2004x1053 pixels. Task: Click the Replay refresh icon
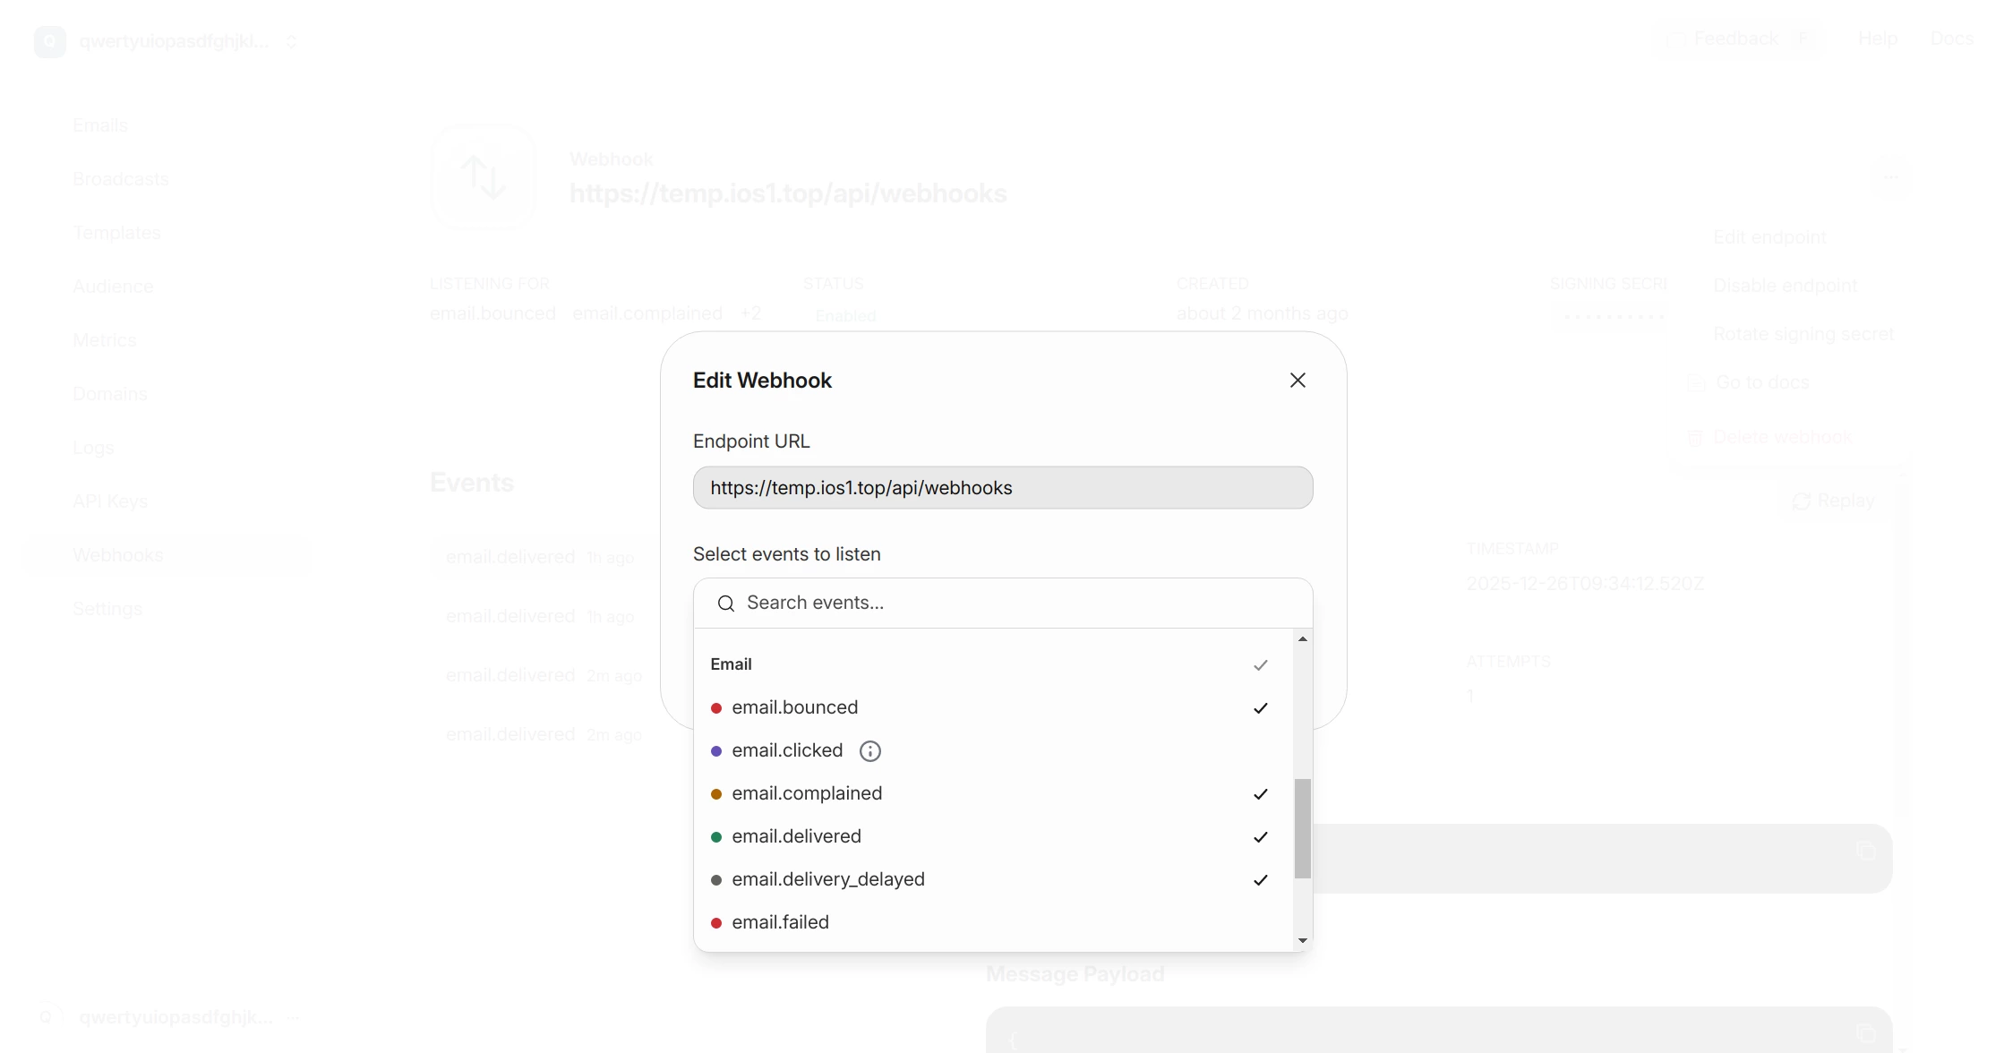tap(1803, 501)
